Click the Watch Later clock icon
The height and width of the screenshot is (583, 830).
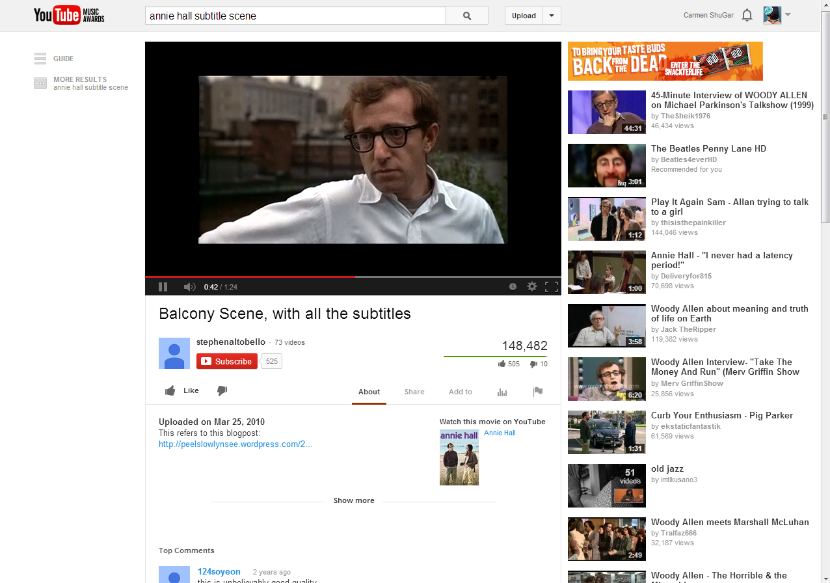pos(513,286)
